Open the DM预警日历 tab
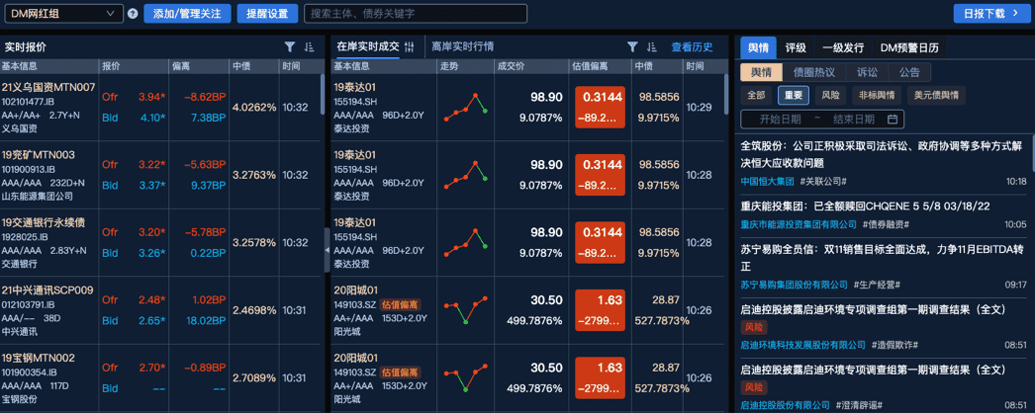1035x413 pixels. pos(908,47)
